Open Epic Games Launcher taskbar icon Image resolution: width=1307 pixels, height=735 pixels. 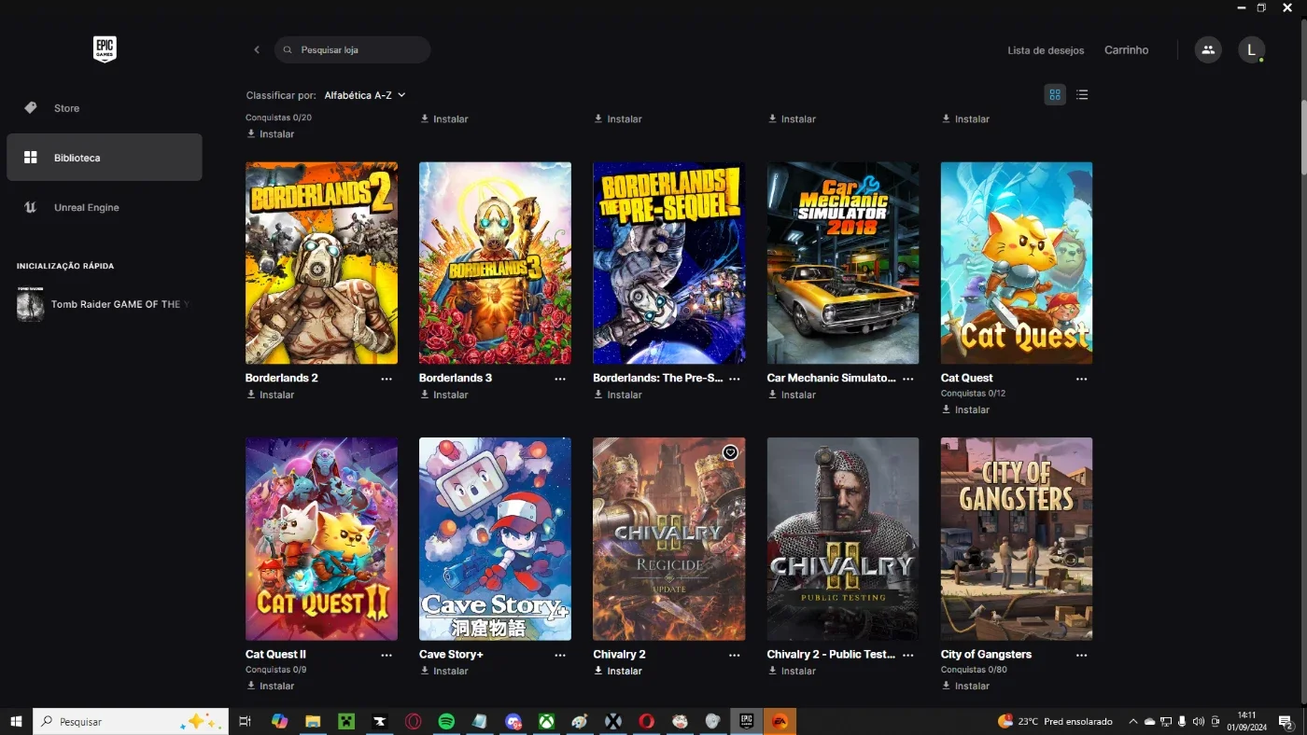pyautogui.click(x=746, y=721)
